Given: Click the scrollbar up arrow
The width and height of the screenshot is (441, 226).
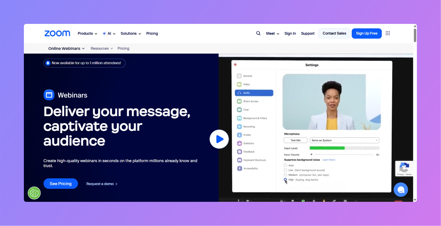Looking at the screenshot, I should [x=415, y=26].
